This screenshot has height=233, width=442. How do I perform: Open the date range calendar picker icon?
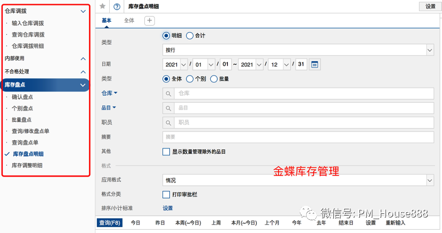(x=315, y=64)
